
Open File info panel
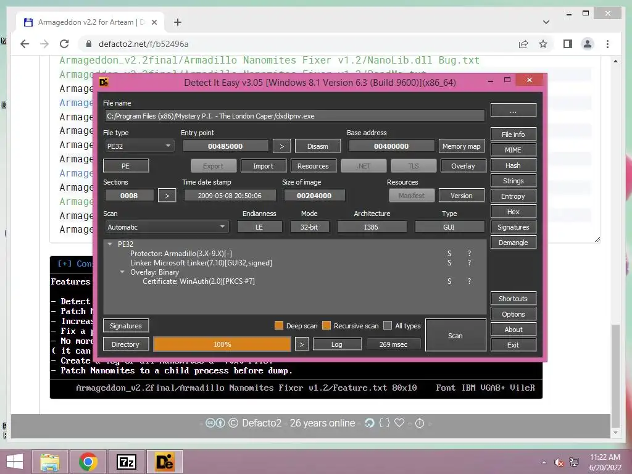513,134
